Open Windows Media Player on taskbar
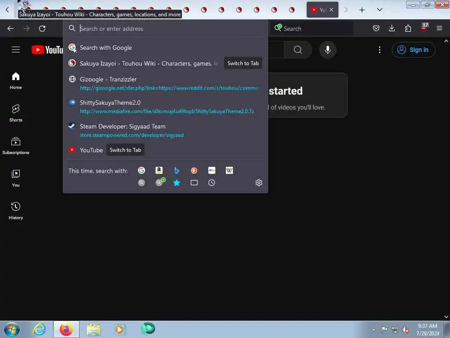Viewport: 450px width, 338px height. [x=120, y=329]
